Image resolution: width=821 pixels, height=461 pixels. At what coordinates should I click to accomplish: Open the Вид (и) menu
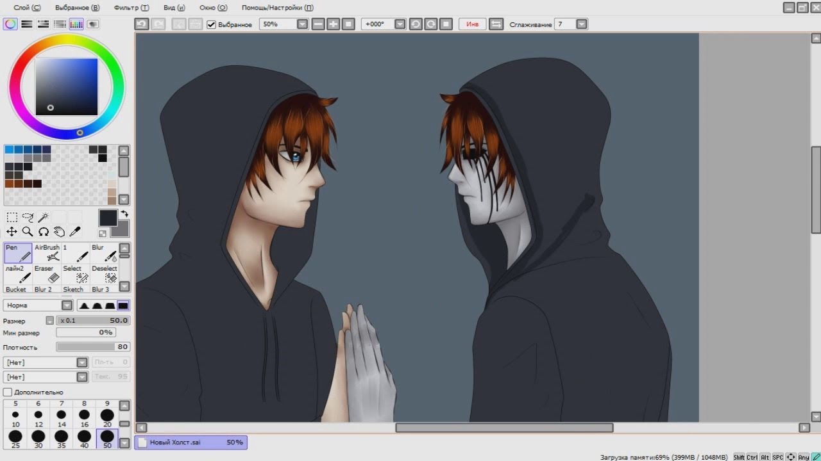coord(174,8)
